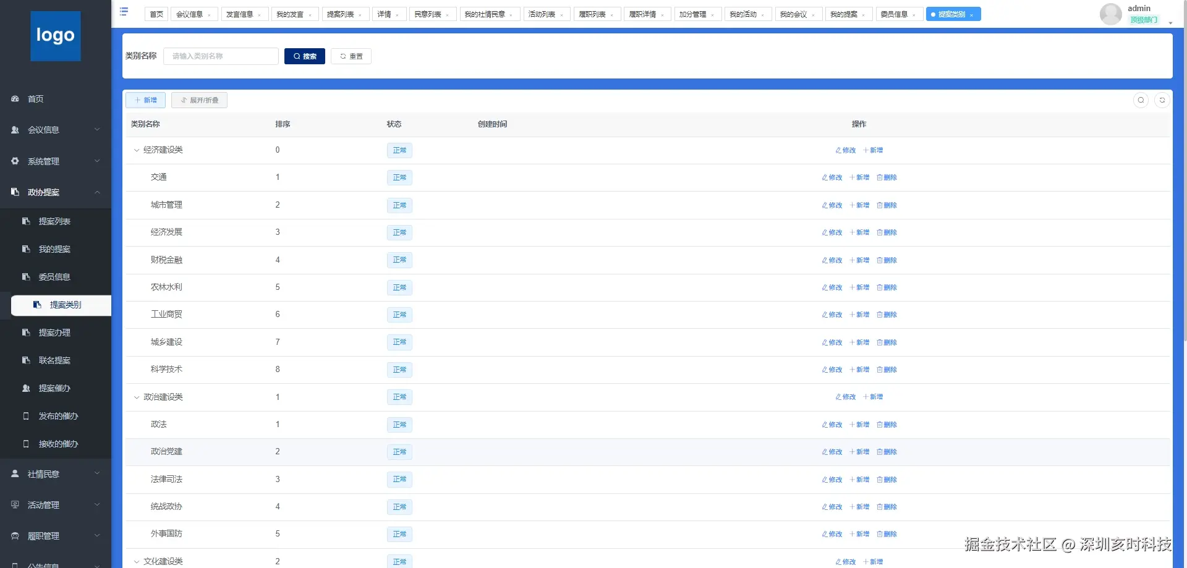This screenshot has width=1187, height=568.
Task: Click the 排序 column header
Action: coord(283,124)
